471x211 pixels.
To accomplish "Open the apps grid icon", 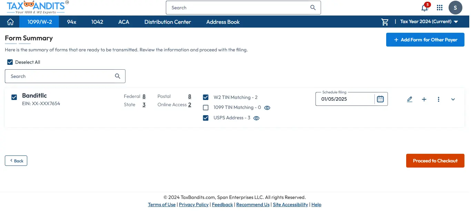I will click(440, 8).
